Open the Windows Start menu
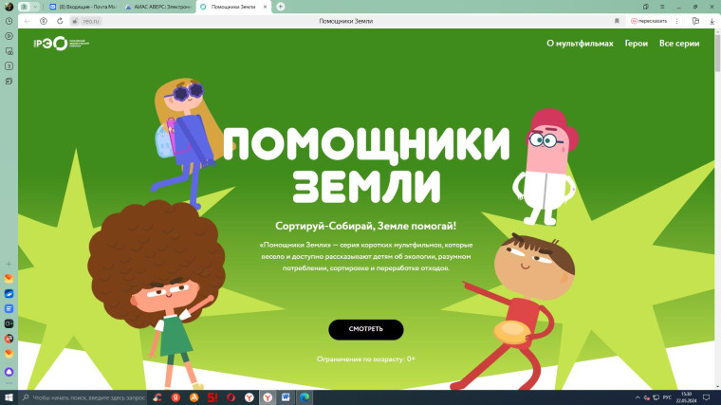The image size is (721, 405). (x=9, y=397)
